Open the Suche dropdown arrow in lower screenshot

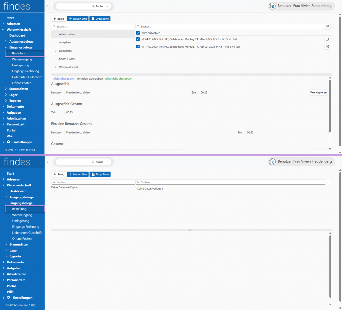pyautogui.click(x=107, y=162)
